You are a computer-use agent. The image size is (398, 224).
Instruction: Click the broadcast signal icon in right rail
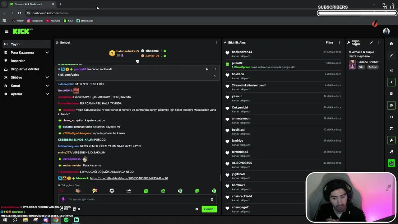pyautogui.click(x=391, y=117)
